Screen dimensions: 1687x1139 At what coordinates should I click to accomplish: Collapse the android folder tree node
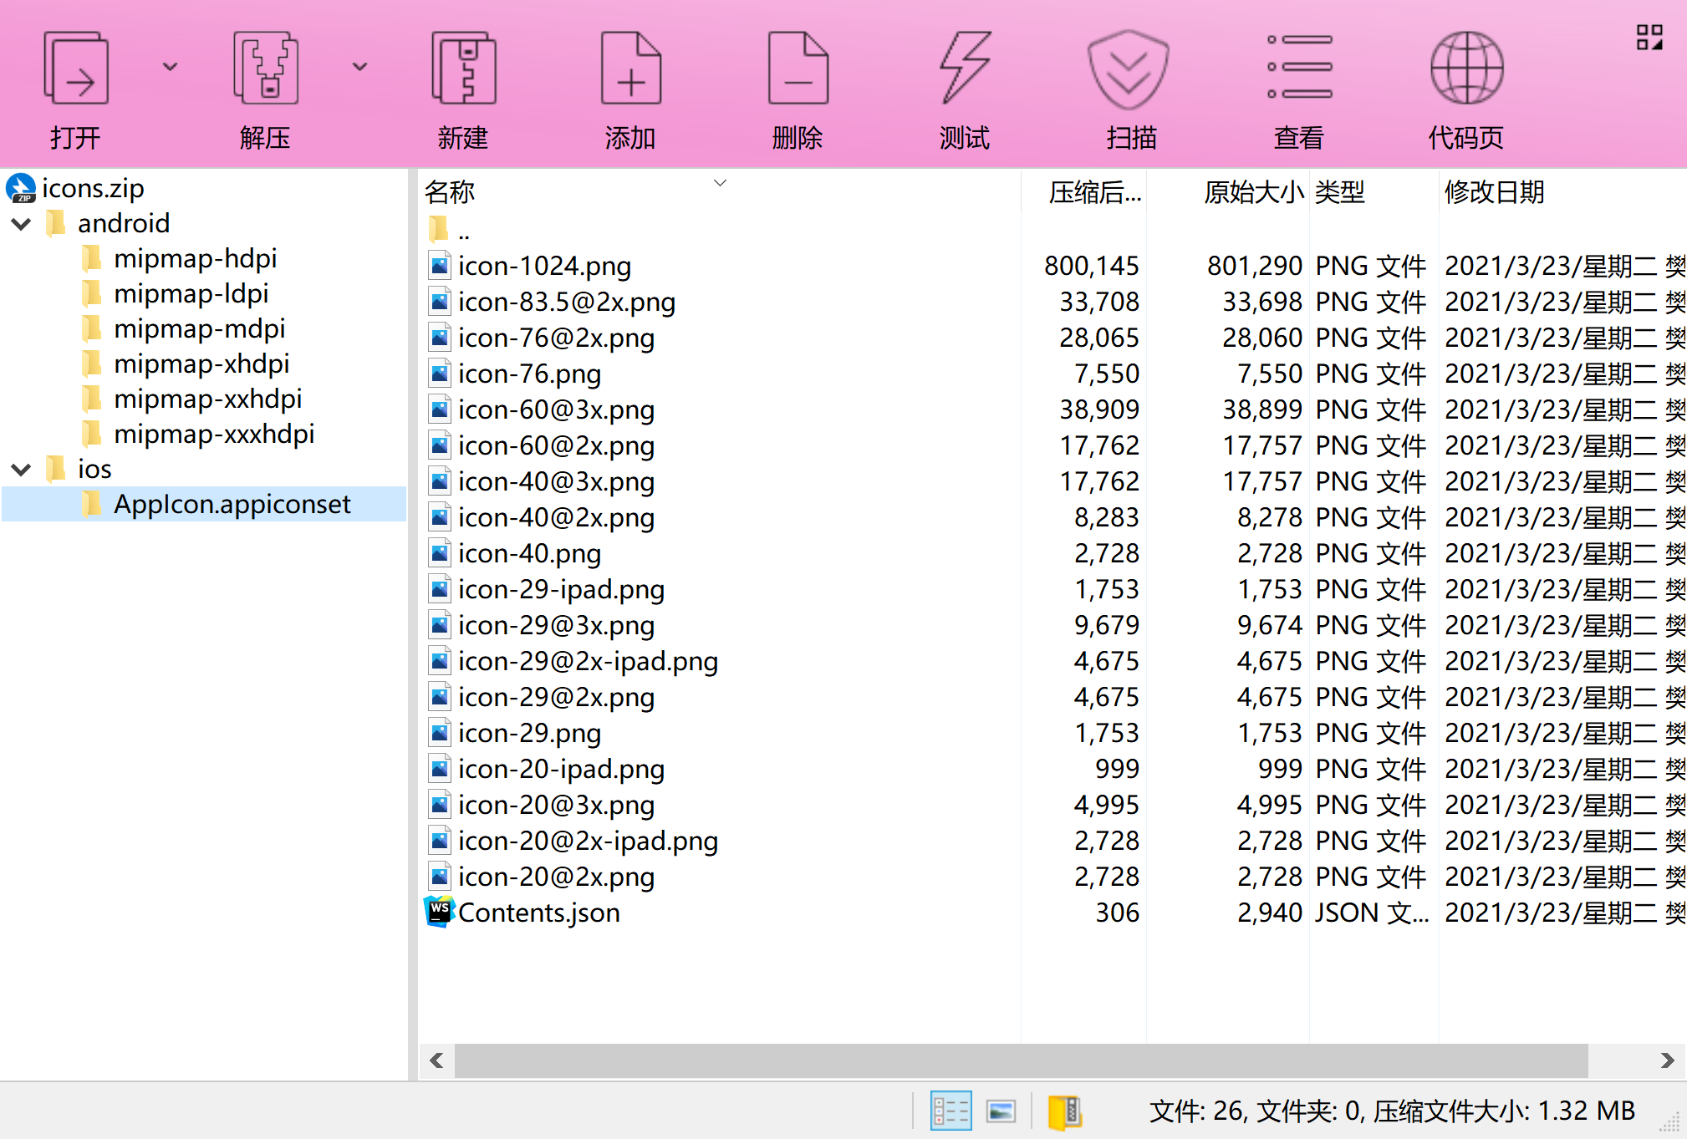pos(22,224)
